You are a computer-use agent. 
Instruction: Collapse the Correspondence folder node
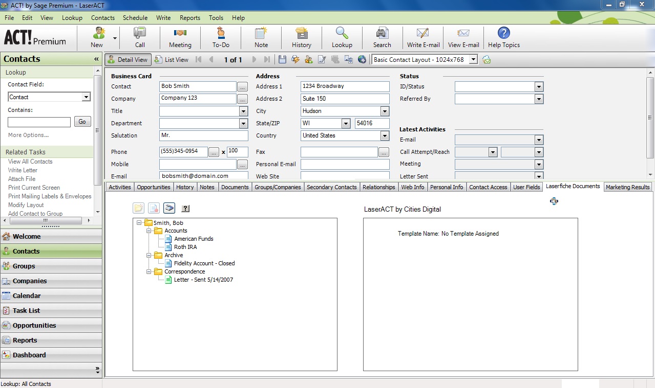coord(149,272)
